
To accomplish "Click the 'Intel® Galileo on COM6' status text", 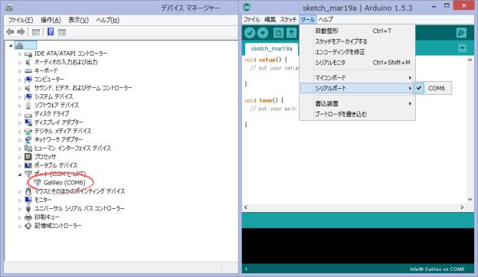I will pyautogui.click(x=437, y=269).
